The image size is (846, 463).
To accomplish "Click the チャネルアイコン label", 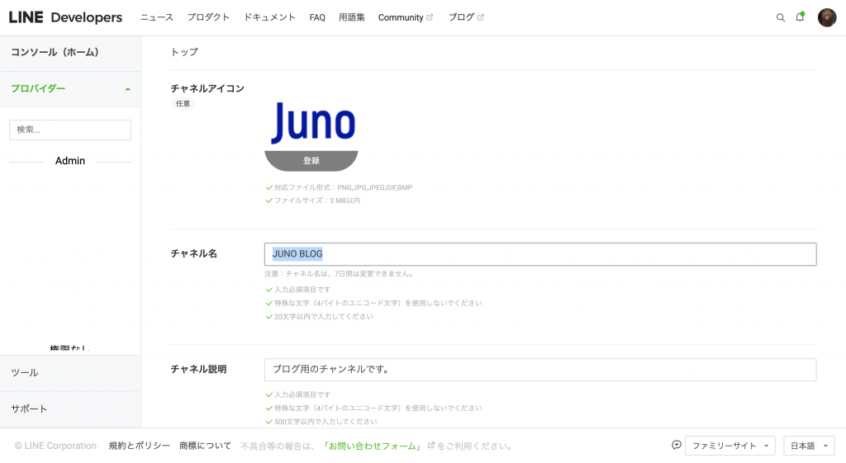I will 207,88.
